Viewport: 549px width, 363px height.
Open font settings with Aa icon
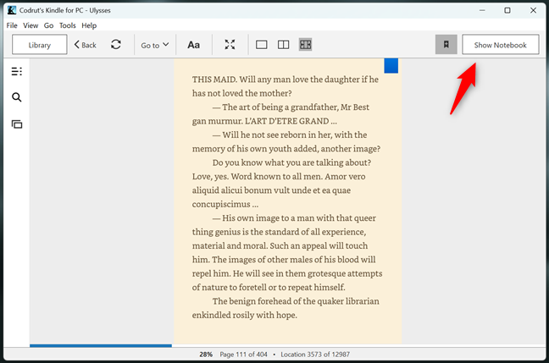point(194,45)
